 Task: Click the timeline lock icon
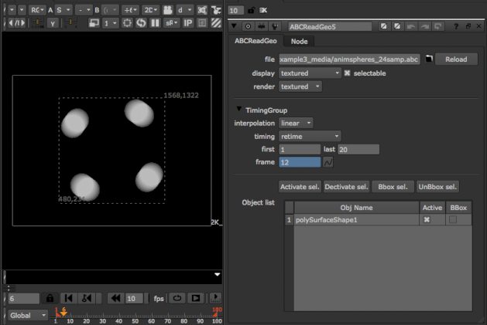50,298
